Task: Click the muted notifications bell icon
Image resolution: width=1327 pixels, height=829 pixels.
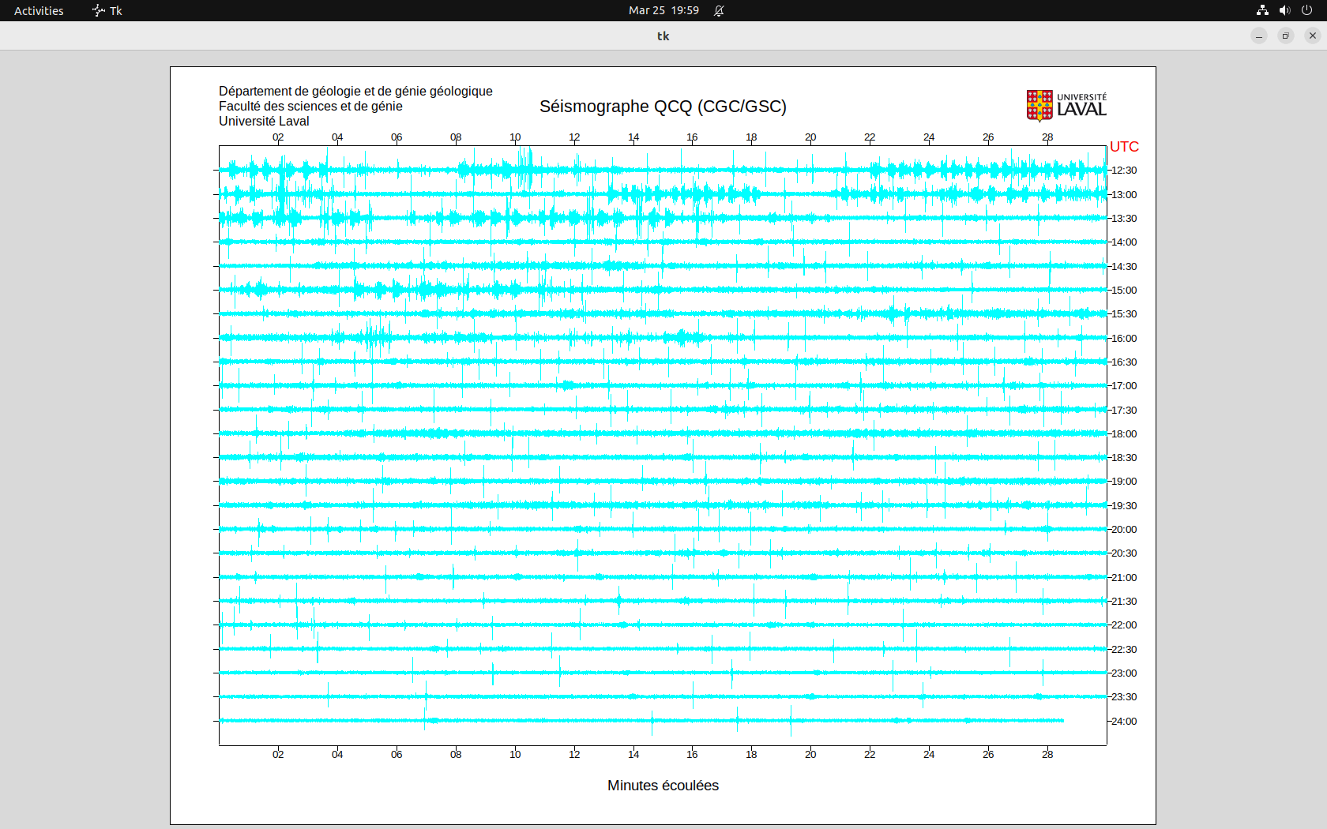Action: tap(719, 10)
